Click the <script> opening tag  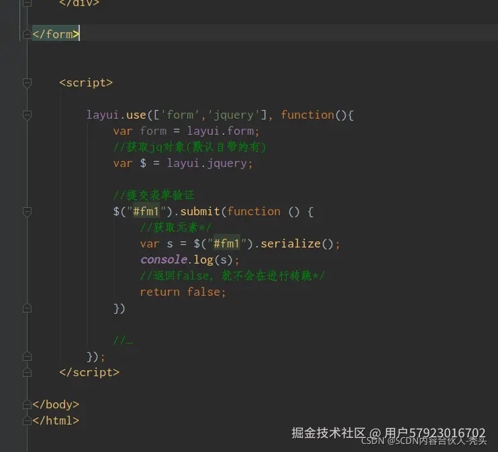click(x=86, y=83)
